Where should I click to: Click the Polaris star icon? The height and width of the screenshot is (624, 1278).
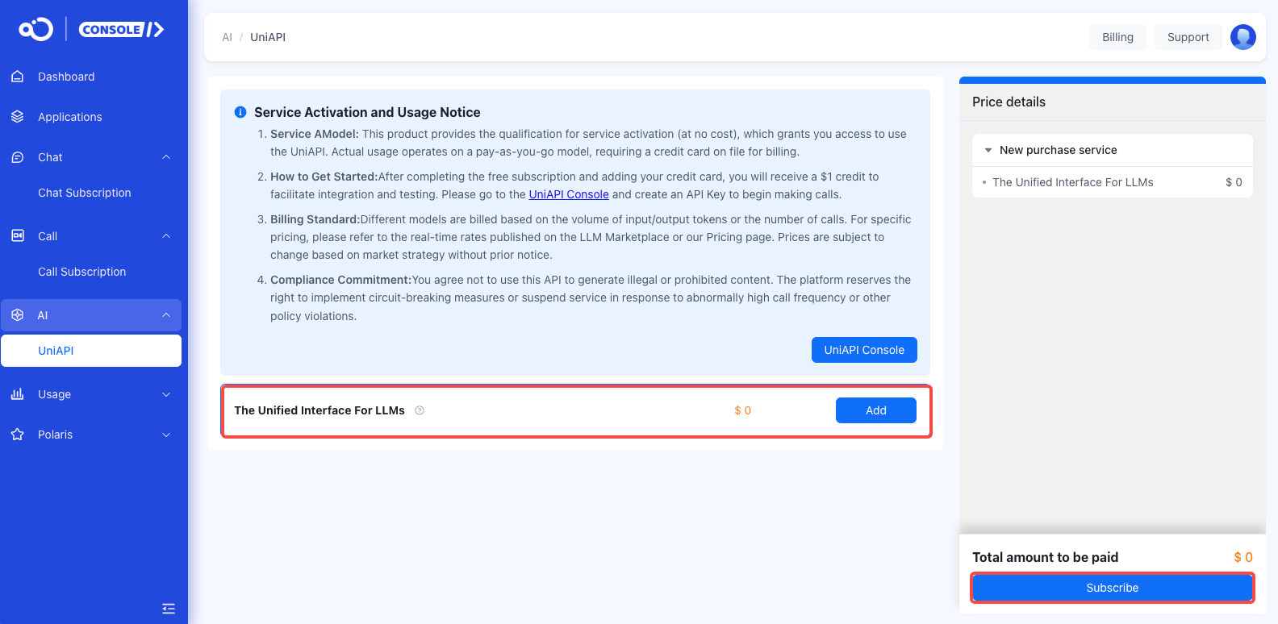point(17,435)
